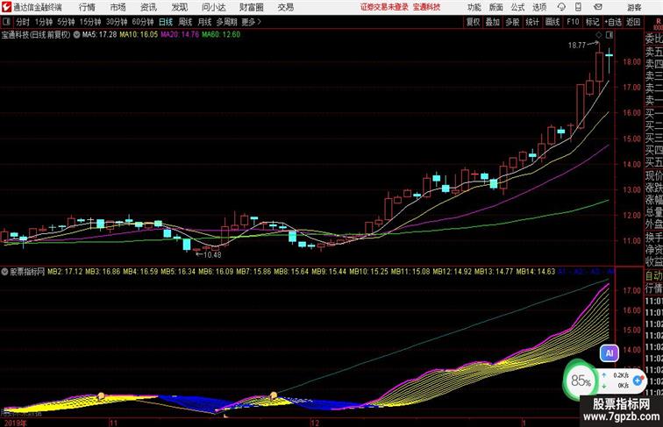The height and width of the screenshot is (427, 663).
Task: Click the 复权 button
Action: 473,22
